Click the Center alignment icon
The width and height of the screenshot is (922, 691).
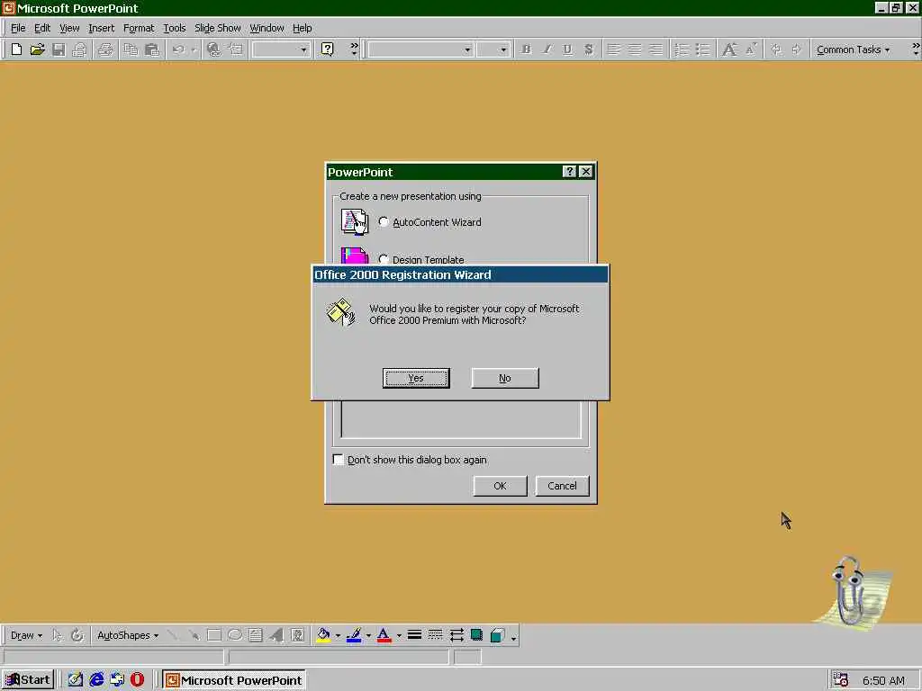[635, 49]
